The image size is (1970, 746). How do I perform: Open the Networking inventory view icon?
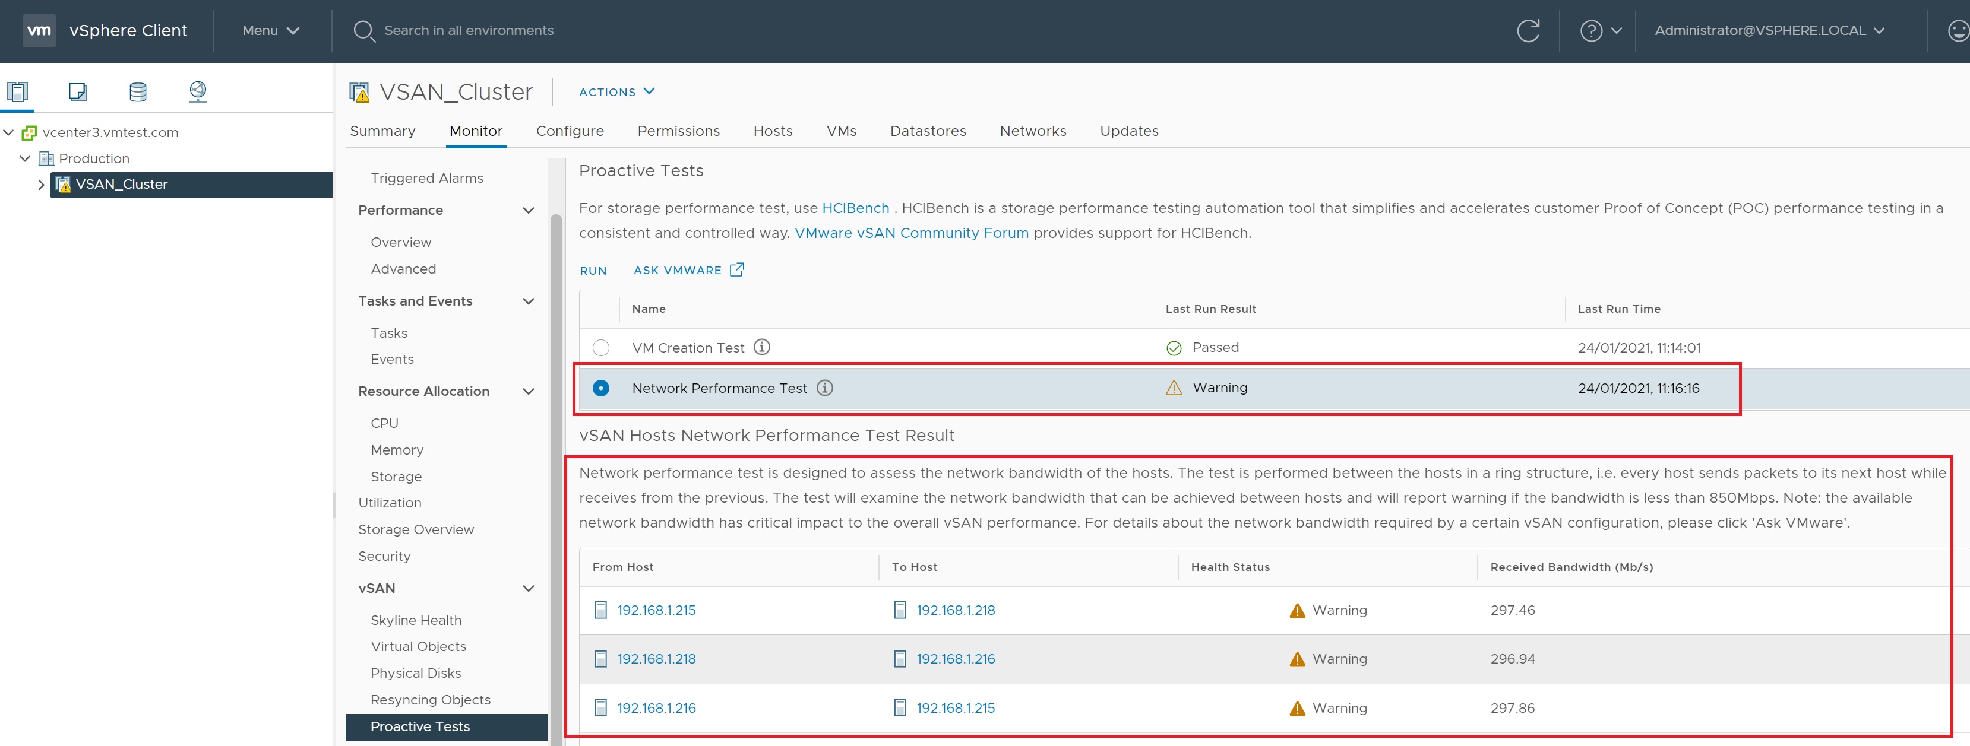pos(197,92)
